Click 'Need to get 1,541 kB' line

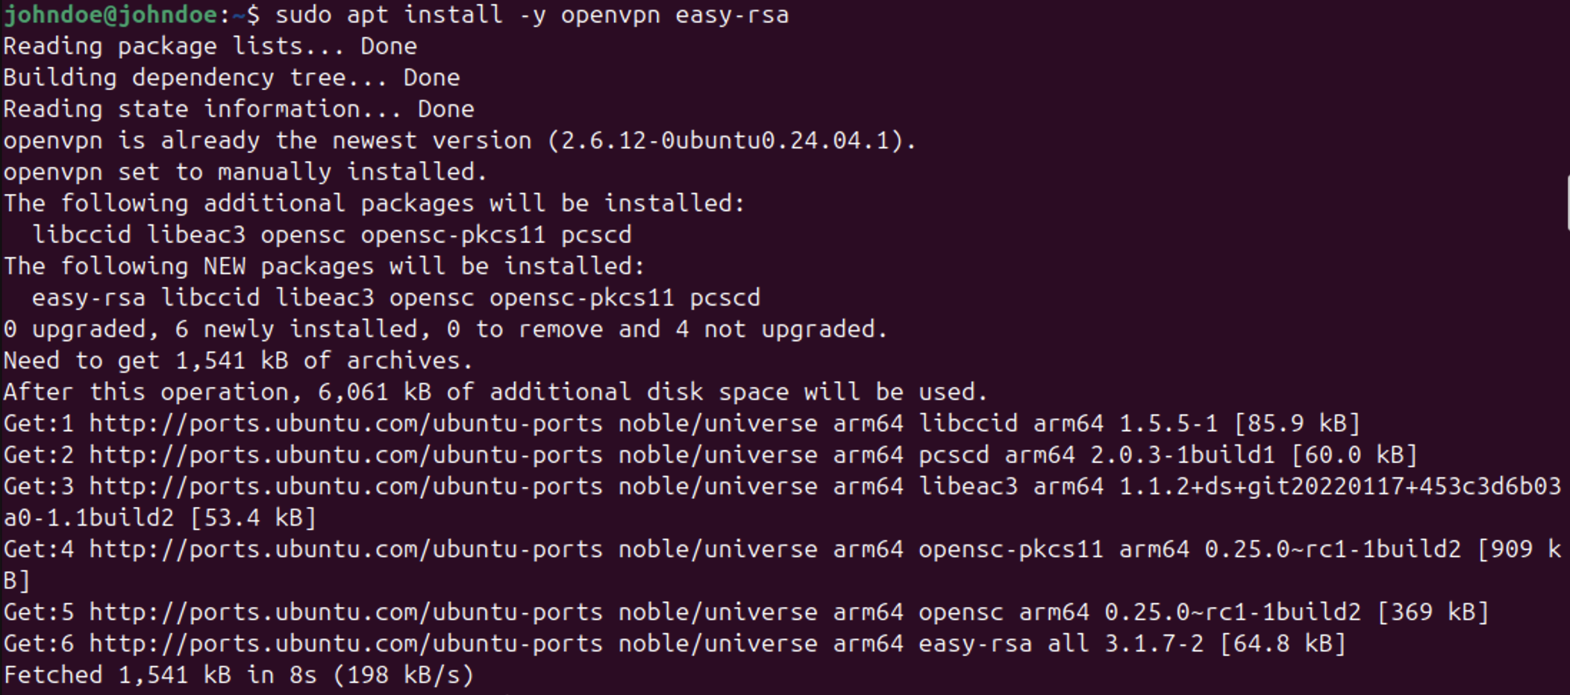coord(238,361)
